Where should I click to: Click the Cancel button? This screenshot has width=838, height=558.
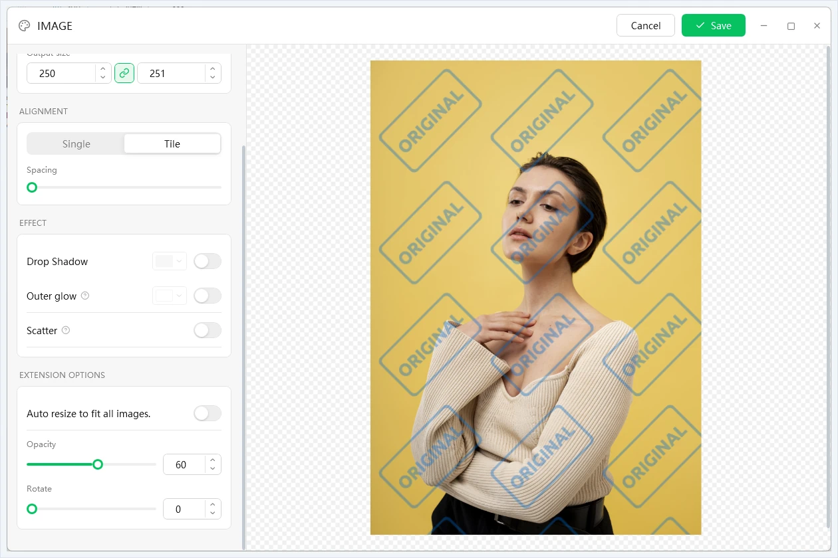pos(646,25)
